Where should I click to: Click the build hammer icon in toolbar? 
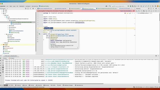point(110,6)
